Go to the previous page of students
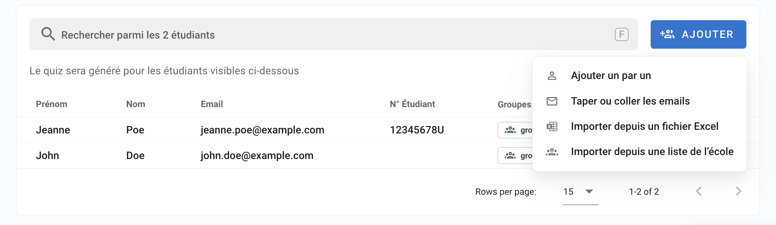776x225 pixels. pyautogui.click(x=699, y=191)
